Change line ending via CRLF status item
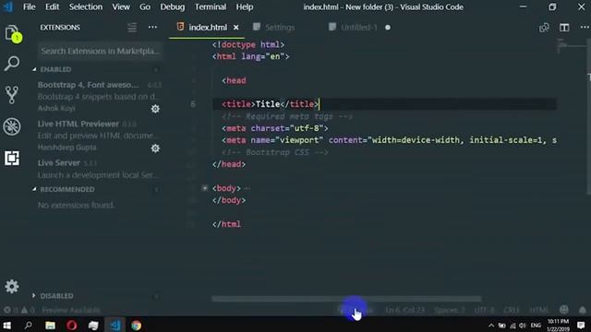 pyautogui.click(x=511, y=310)
